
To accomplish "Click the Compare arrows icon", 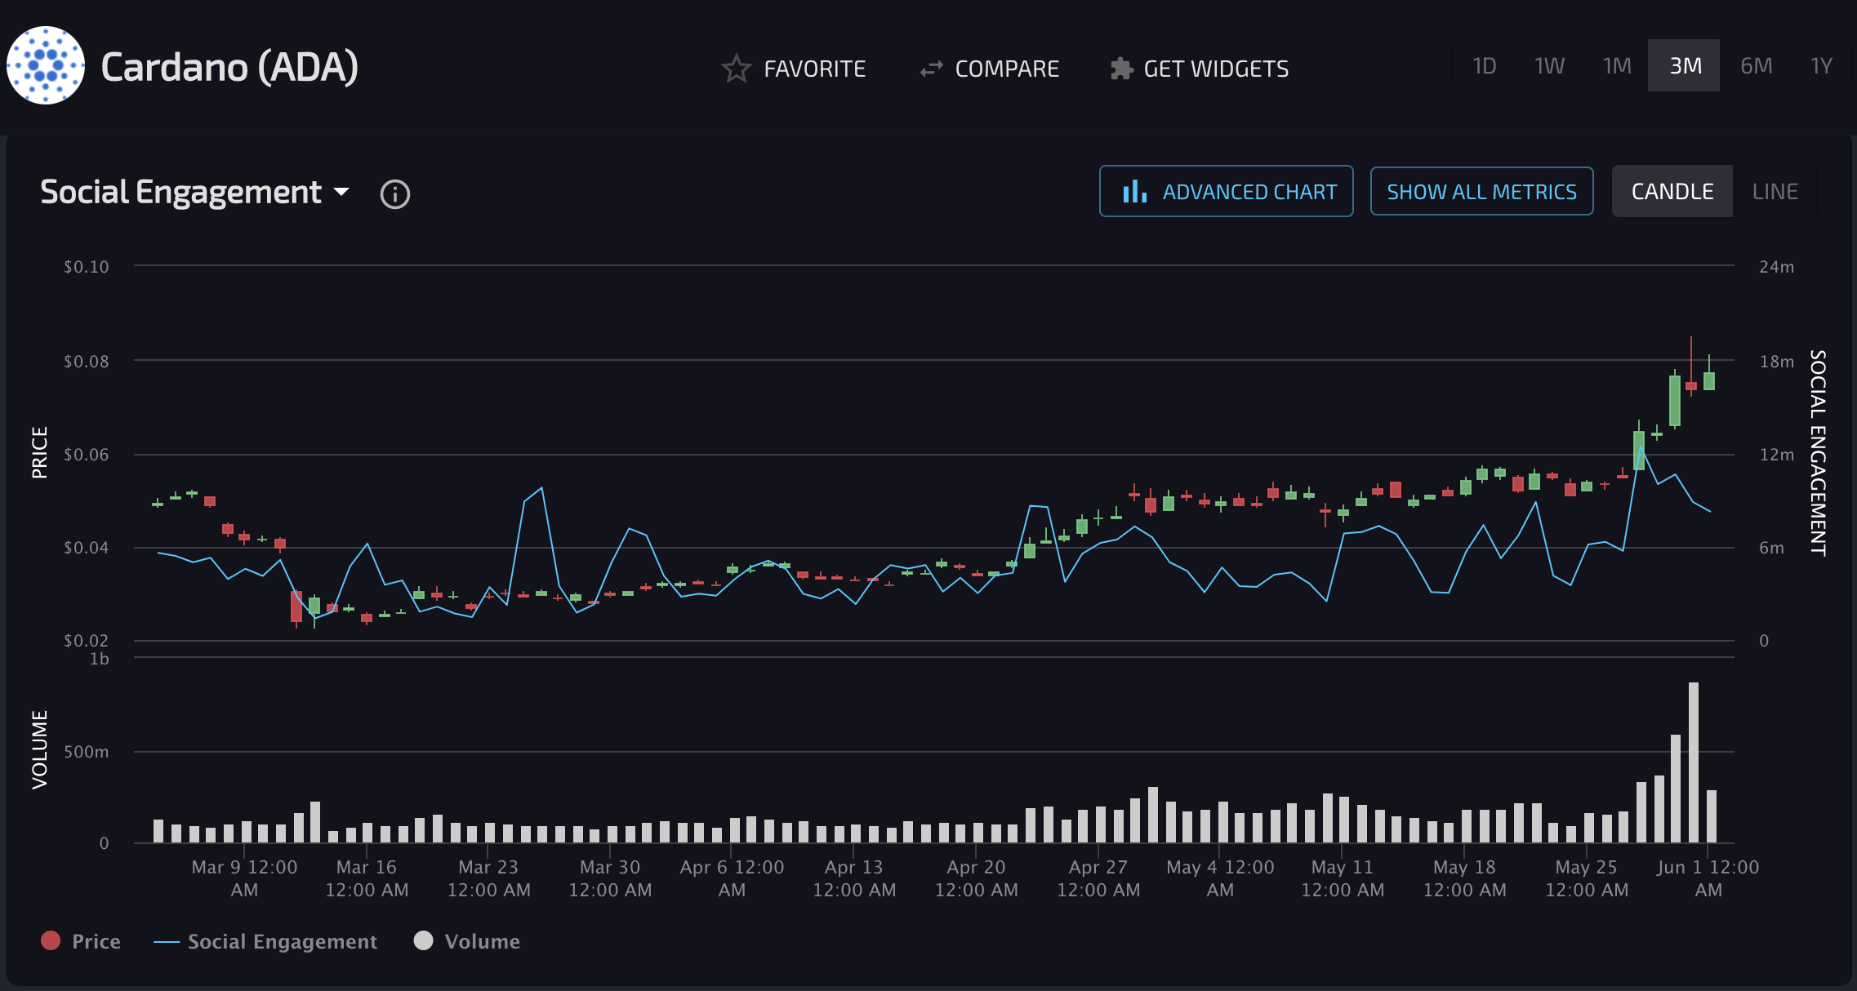I will coord(931,69).
